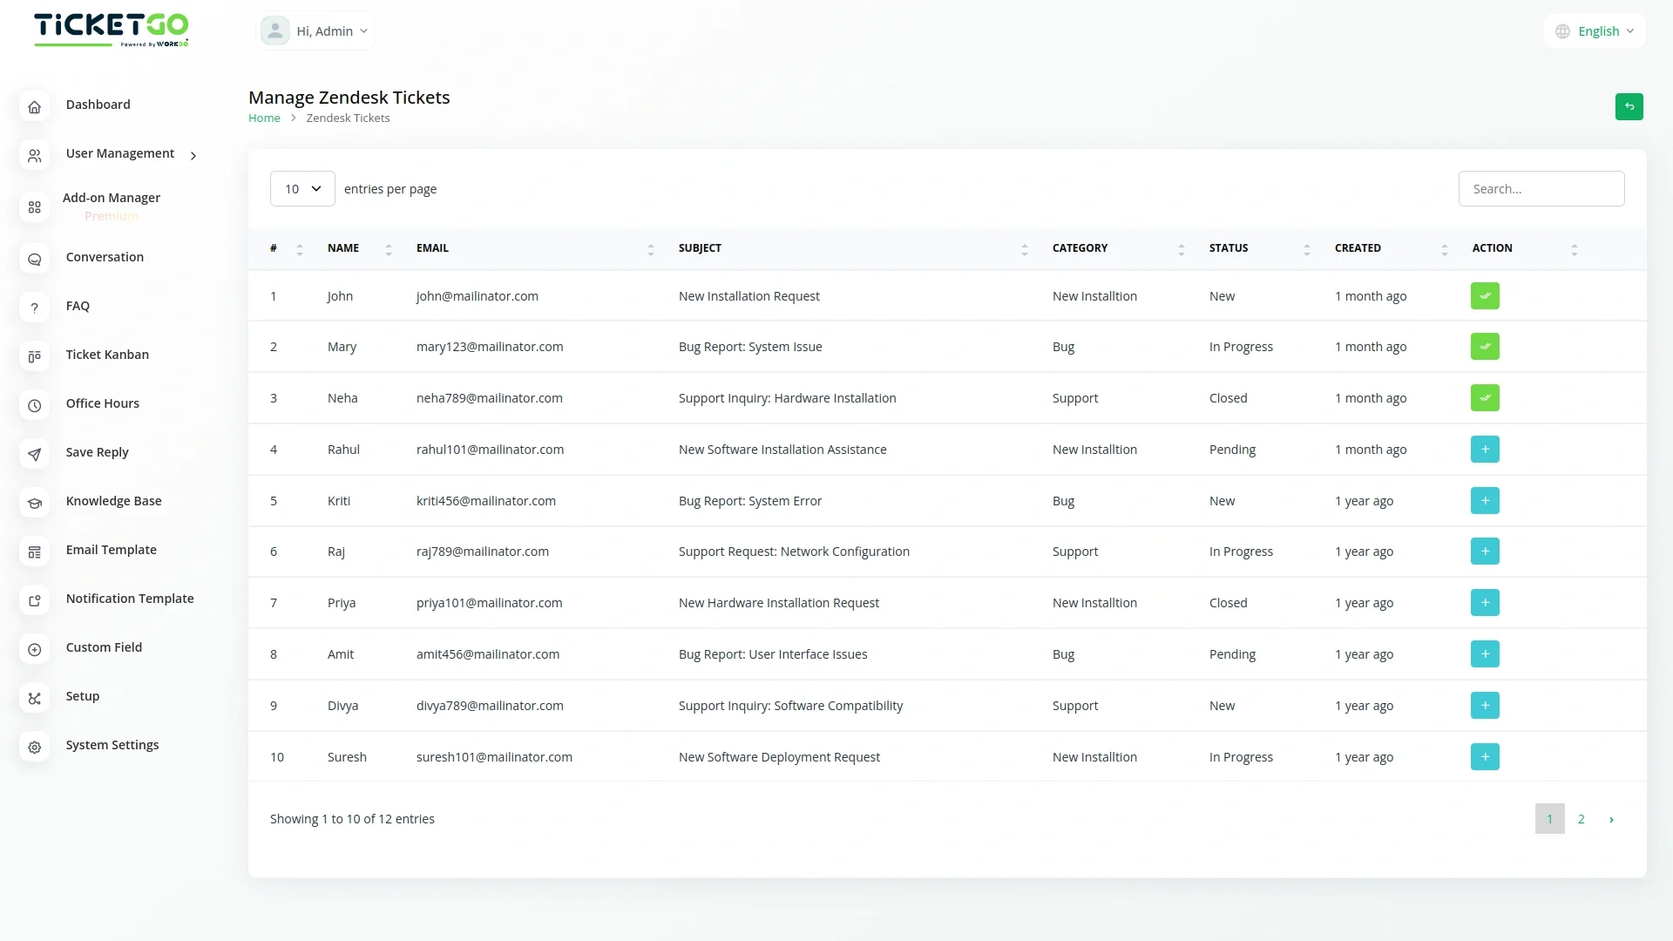Viewport: 1673px width, 941px height.
Task: Click the Search input field
Action: point(1541,189)
